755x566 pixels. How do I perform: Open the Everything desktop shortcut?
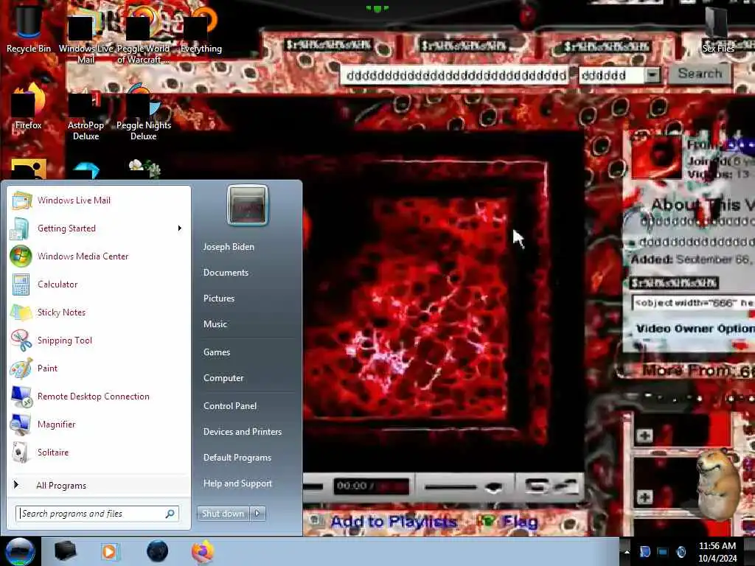click(201, 31)
